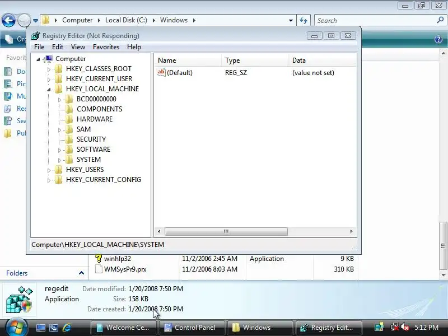
Task: Select the (Default) string value icon
Action: (161, 72)
